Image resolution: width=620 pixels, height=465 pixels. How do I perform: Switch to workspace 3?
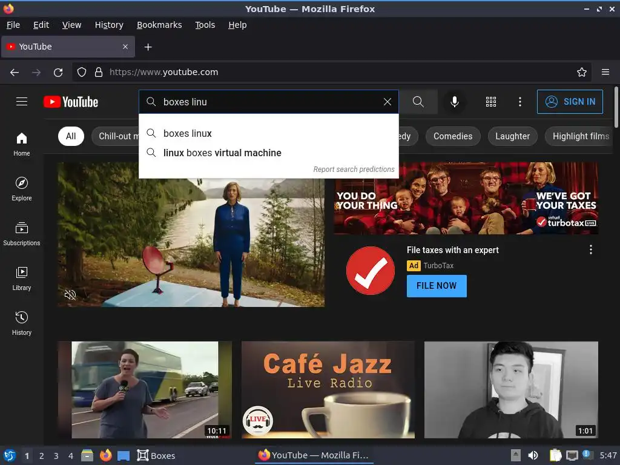tap(56, 456)
